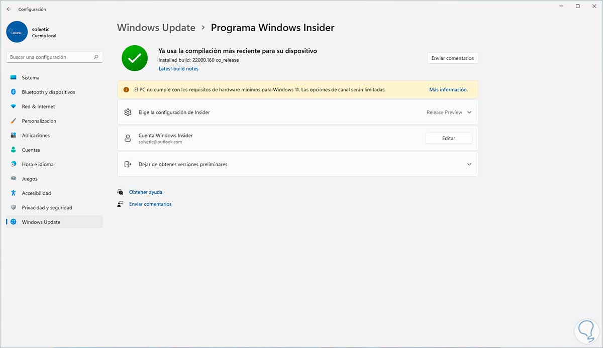Click the Insider configuration gear icon
The image size is (603, 348).
coord(128,112)
